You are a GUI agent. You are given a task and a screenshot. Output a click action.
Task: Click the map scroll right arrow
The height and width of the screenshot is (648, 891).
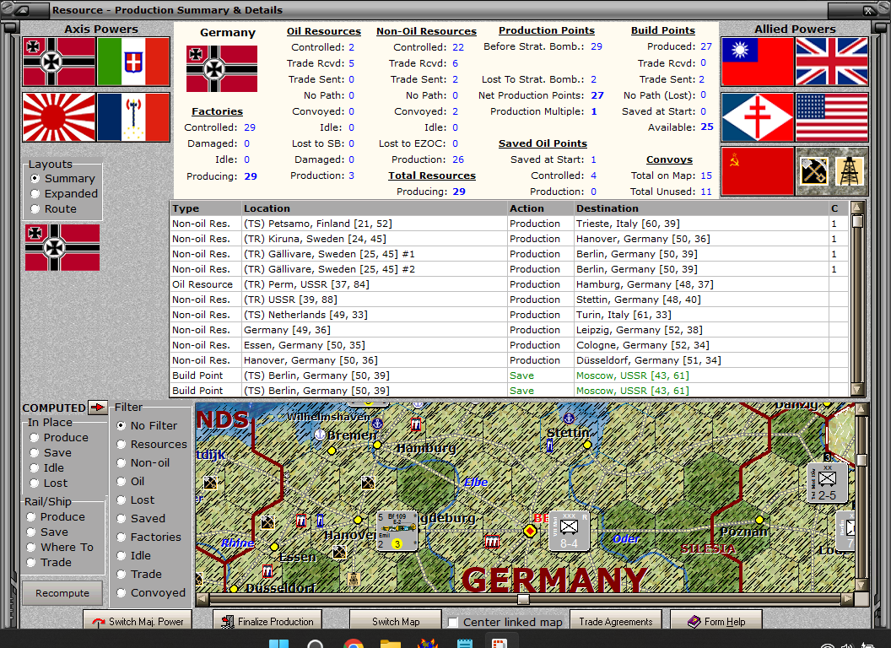[847, 599]
